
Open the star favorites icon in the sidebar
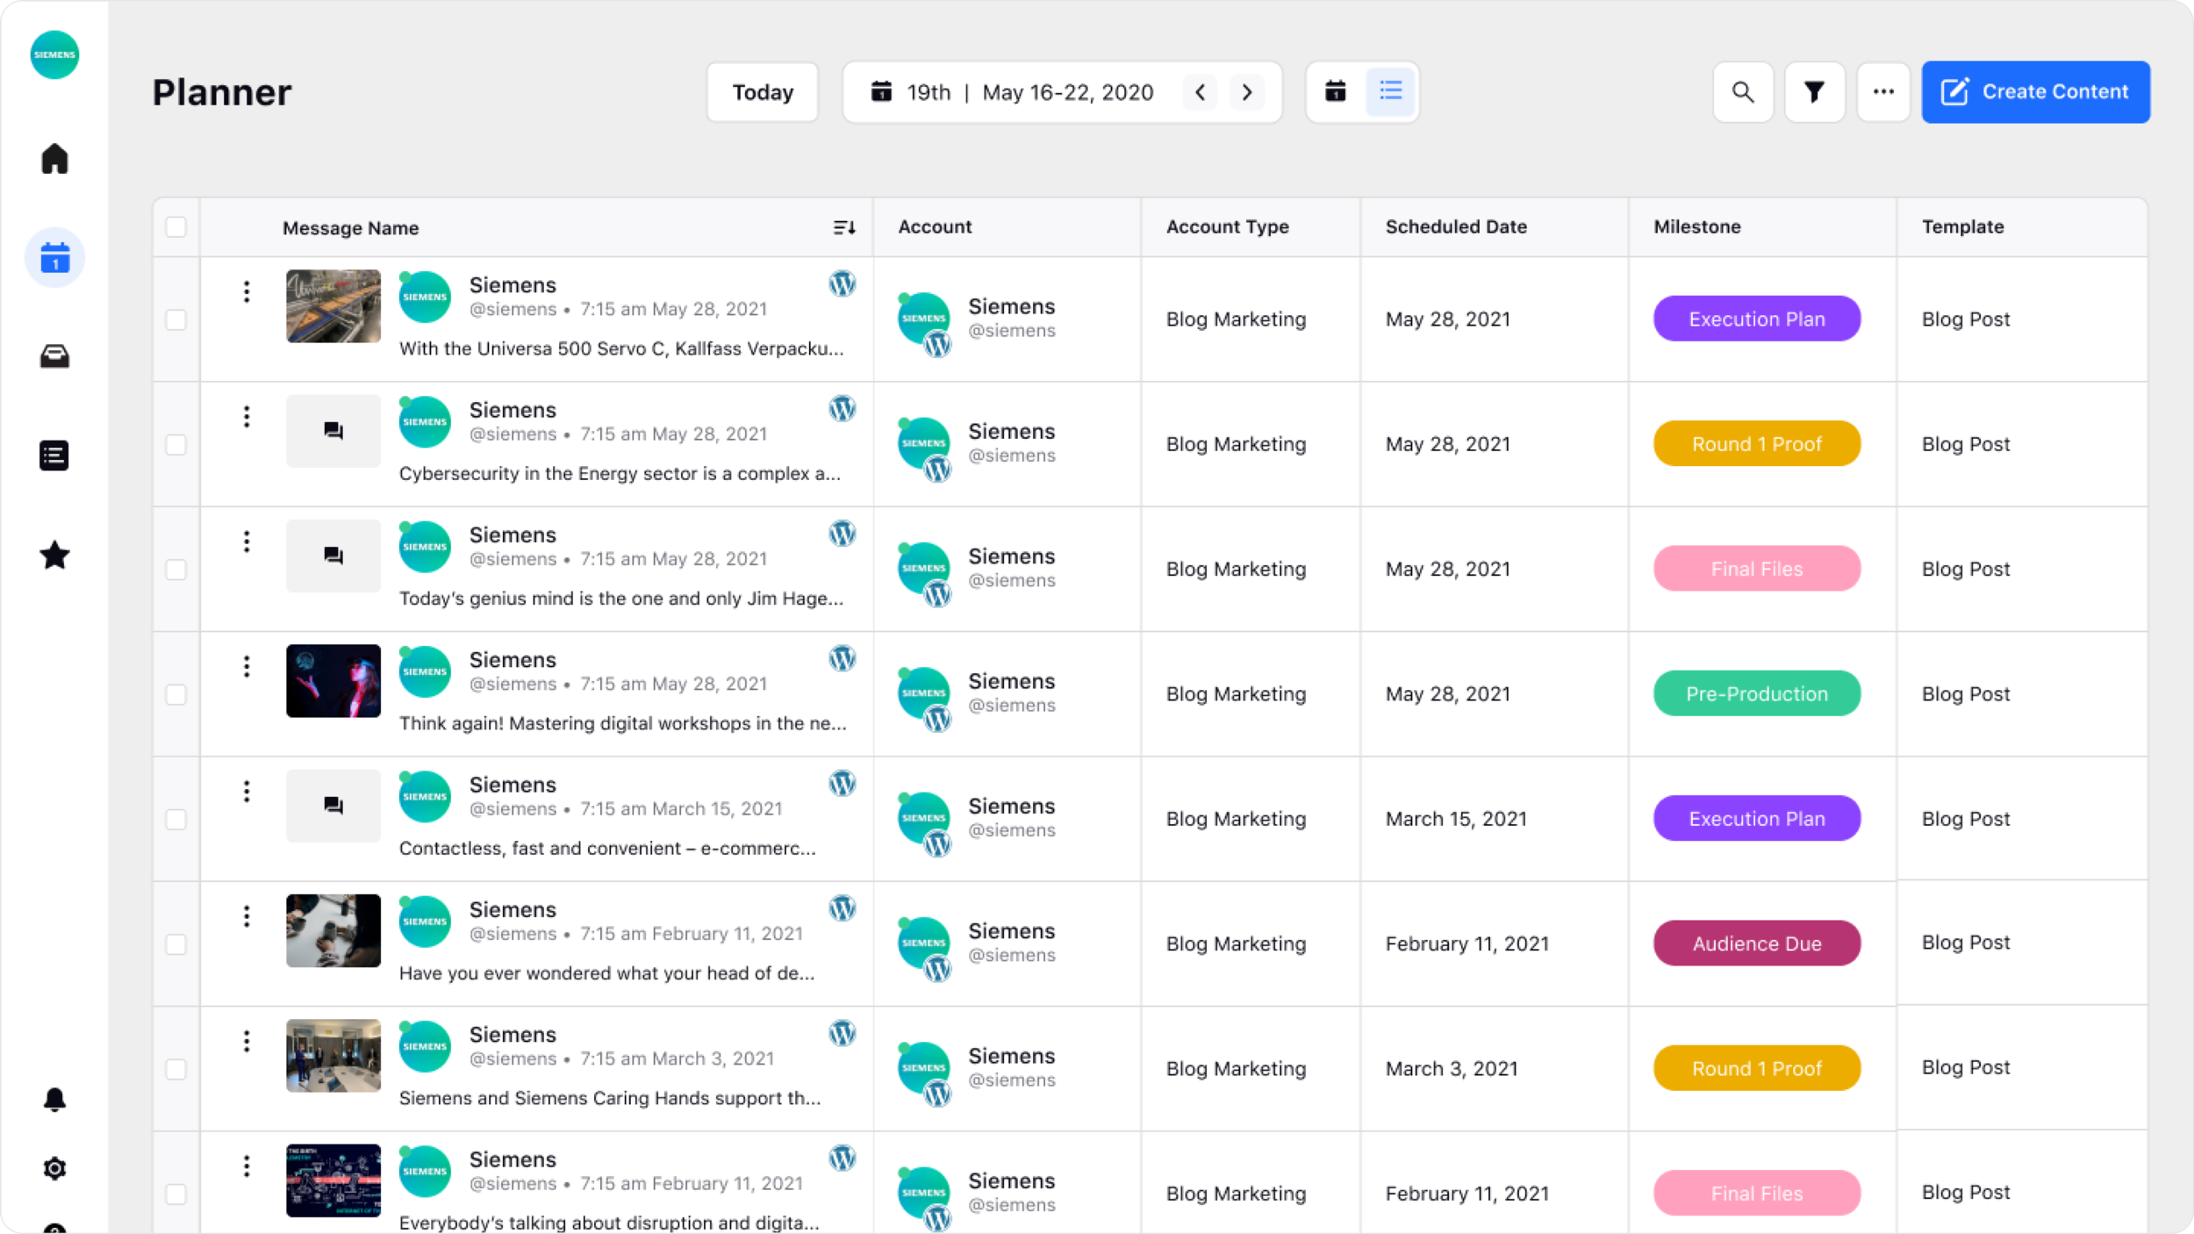pyautogui.click(x=54, y=555)
